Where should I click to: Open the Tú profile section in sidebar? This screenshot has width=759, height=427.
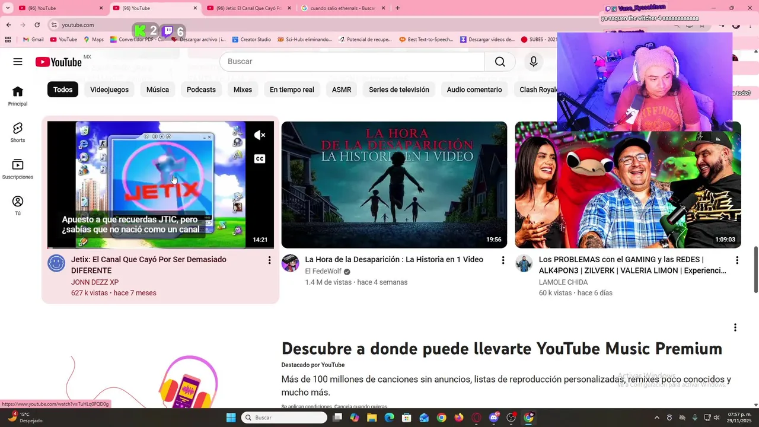coord(18,206)
